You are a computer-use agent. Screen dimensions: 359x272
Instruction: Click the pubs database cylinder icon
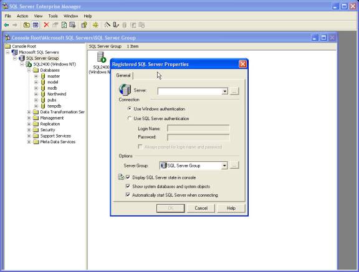tap(43, 100)
